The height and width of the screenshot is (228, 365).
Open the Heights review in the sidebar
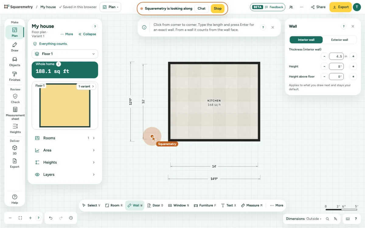(15, 128)
